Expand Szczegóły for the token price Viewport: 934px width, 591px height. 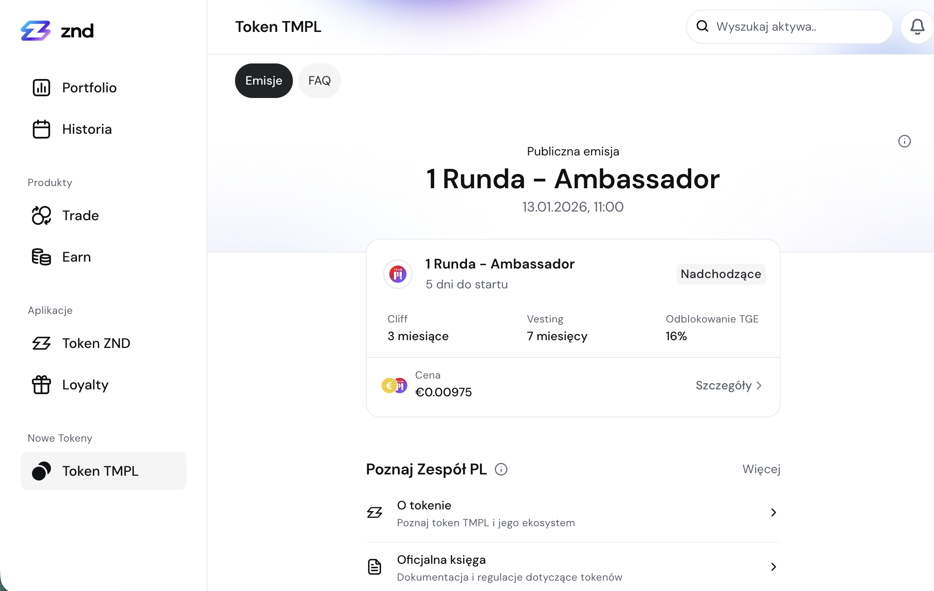click(x=729, y=386)
